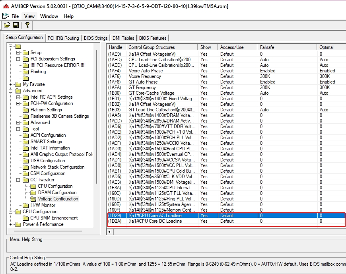Open a ROM file with the toolbar icon
This screenshot has width=346, height=274.
[7, 25]
